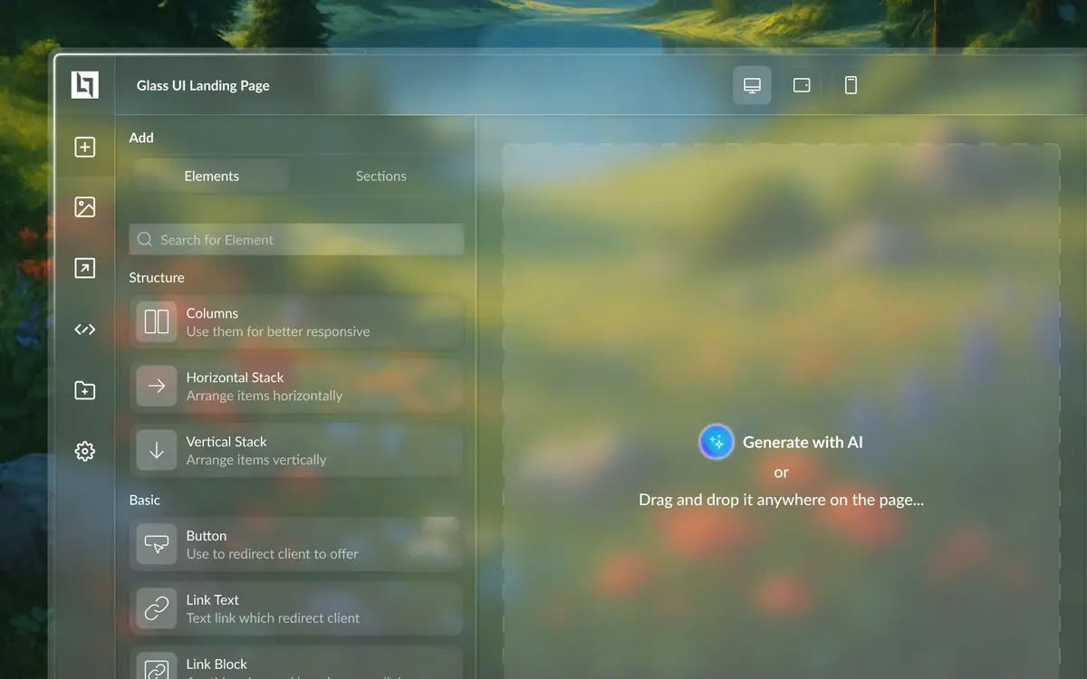Select the Elements tab
This screenshot has width=1087, height=679.
(x=211, y=176)
